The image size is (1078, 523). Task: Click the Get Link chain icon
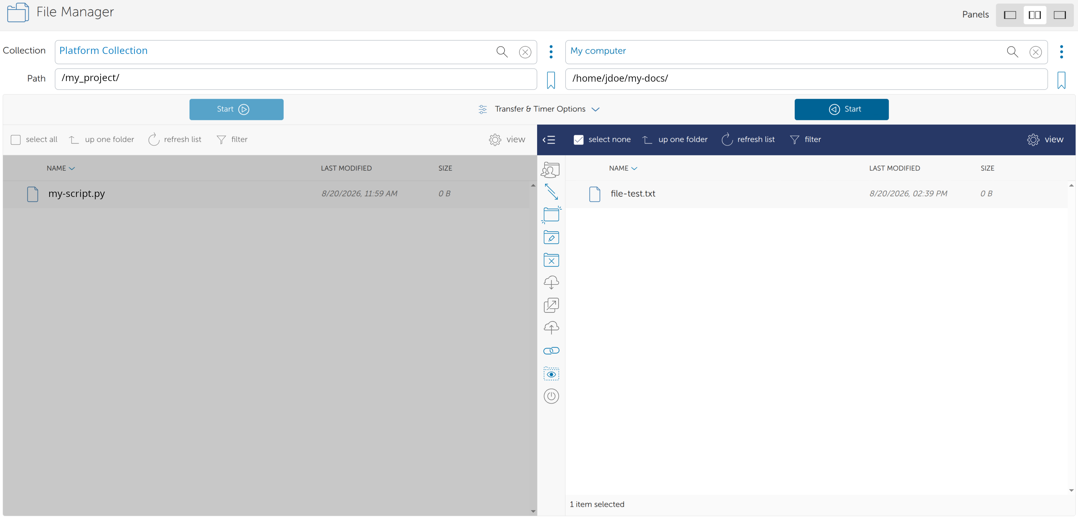pos(551,351)
